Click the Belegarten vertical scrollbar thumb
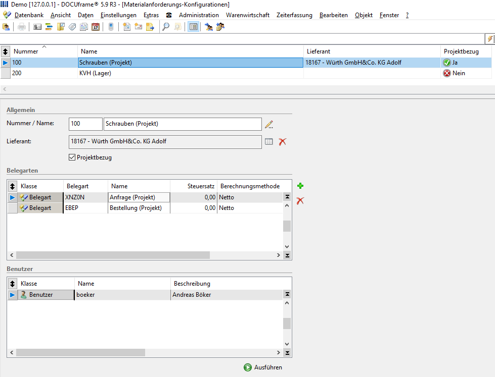495x377 pixels. 287,226
